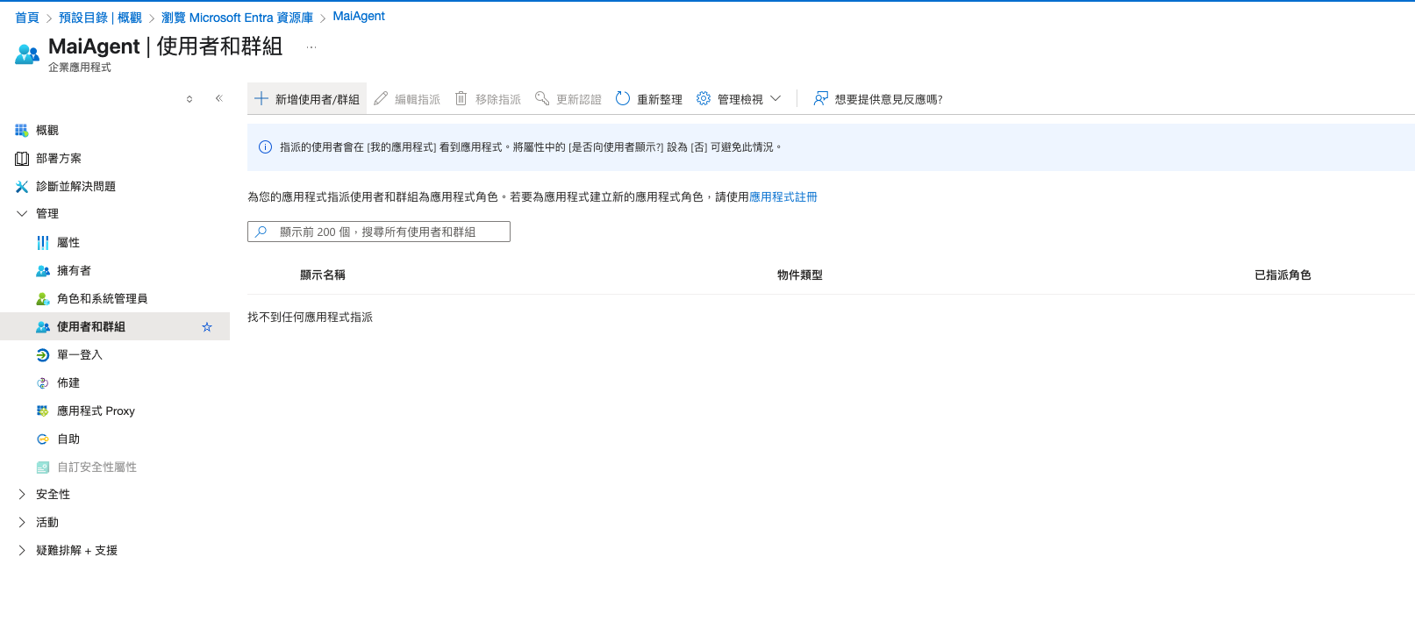Screen dimensions: 1415x621
Task: Sort by 物件類型 column header
Action: pos(800,275)
